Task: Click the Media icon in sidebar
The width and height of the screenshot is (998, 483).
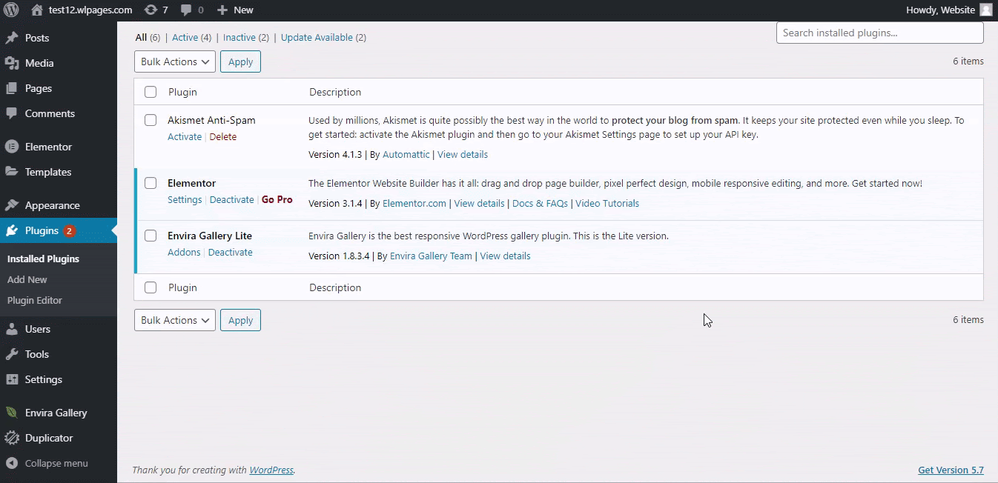Action: pos(11,63)
